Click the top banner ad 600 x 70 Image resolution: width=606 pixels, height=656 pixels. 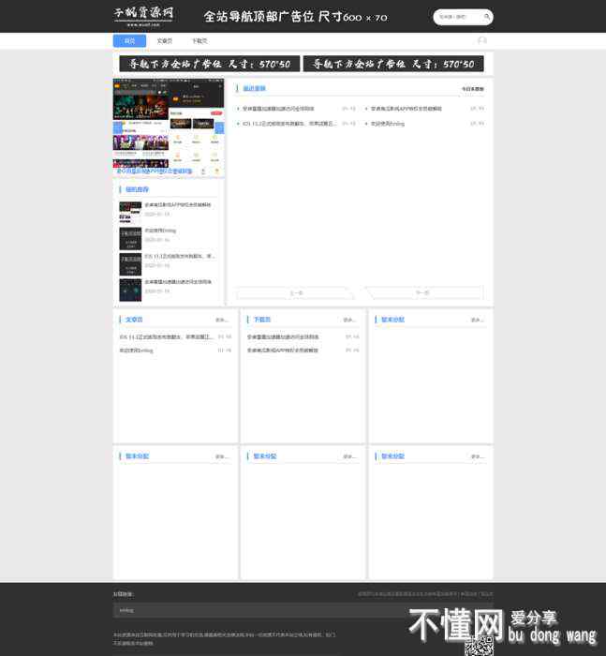tap(295, 17)
